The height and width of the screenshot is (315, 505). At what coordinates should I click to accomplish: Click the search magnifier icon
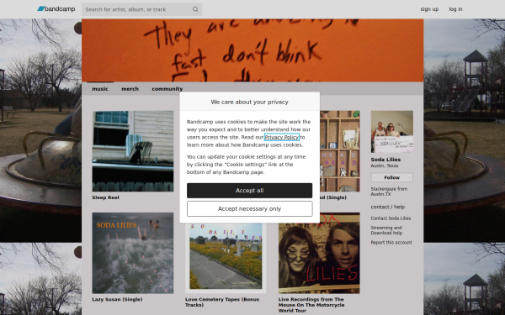click(x=195, y=9)
